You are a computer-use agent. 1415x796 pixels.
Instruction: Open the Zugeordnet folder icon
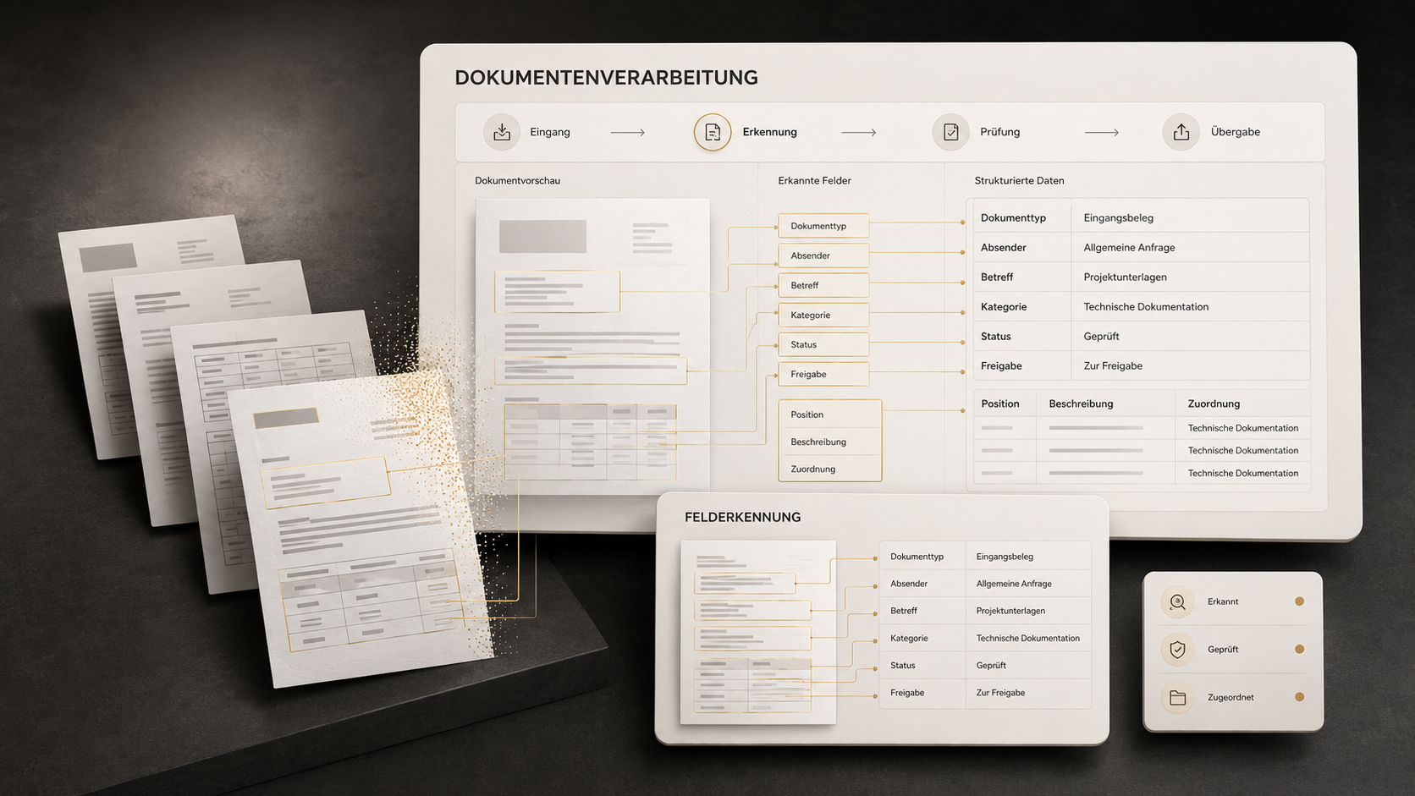coord(1177,698)
